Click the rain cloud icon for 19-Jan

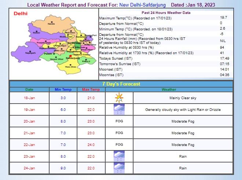[x=119, y=109]
